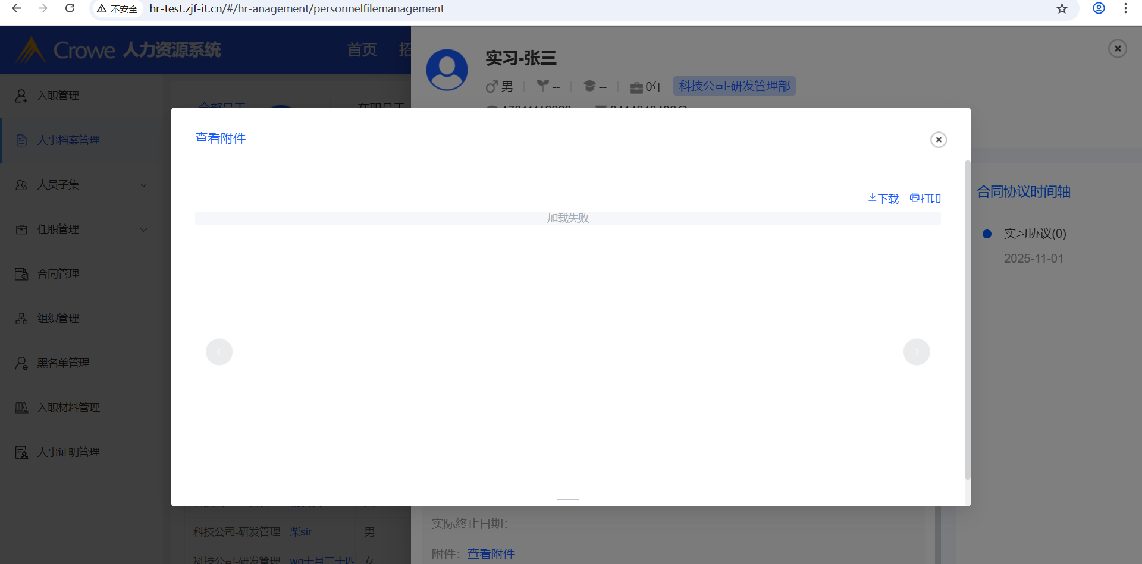Click the browser forward arrow
1142x564 pixels.
point(43,8)
